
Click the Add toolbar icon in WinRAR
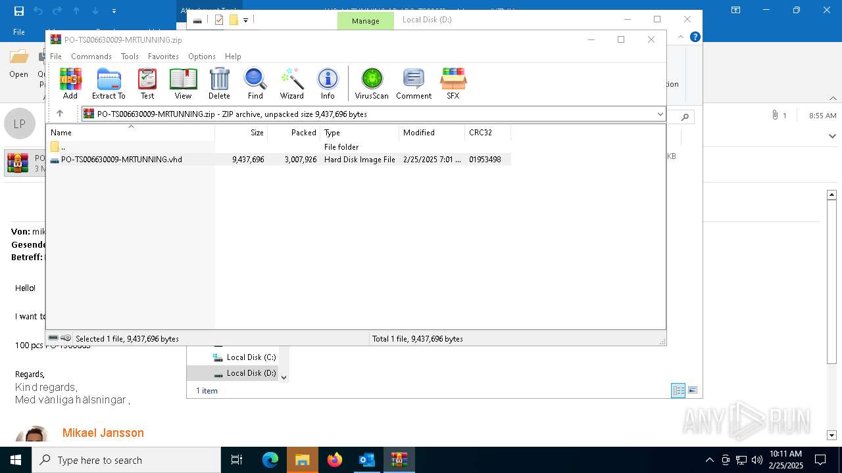[70, 83]
